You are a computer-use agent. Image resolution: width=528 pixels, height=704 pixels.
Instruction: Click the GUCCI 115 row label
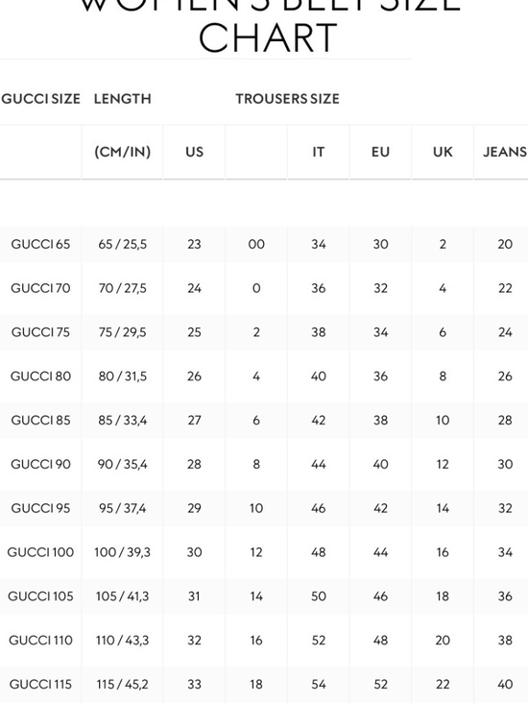click(40, 684)
